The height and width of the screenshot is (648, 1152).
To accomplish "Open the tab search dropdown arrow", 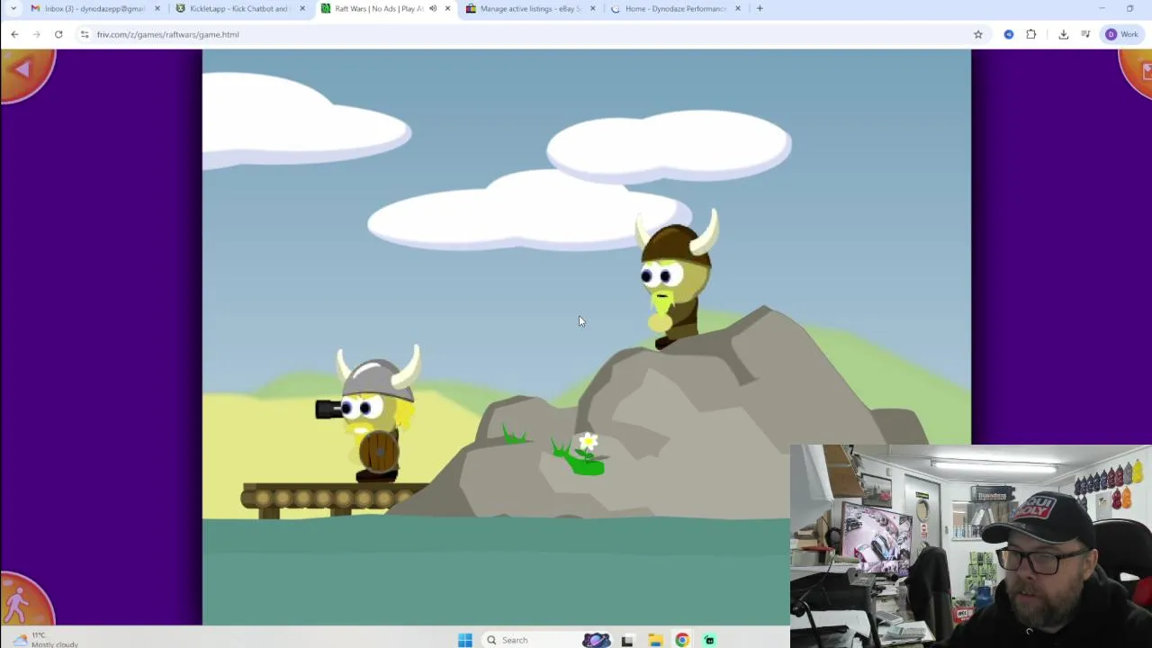I will (13, 9).
